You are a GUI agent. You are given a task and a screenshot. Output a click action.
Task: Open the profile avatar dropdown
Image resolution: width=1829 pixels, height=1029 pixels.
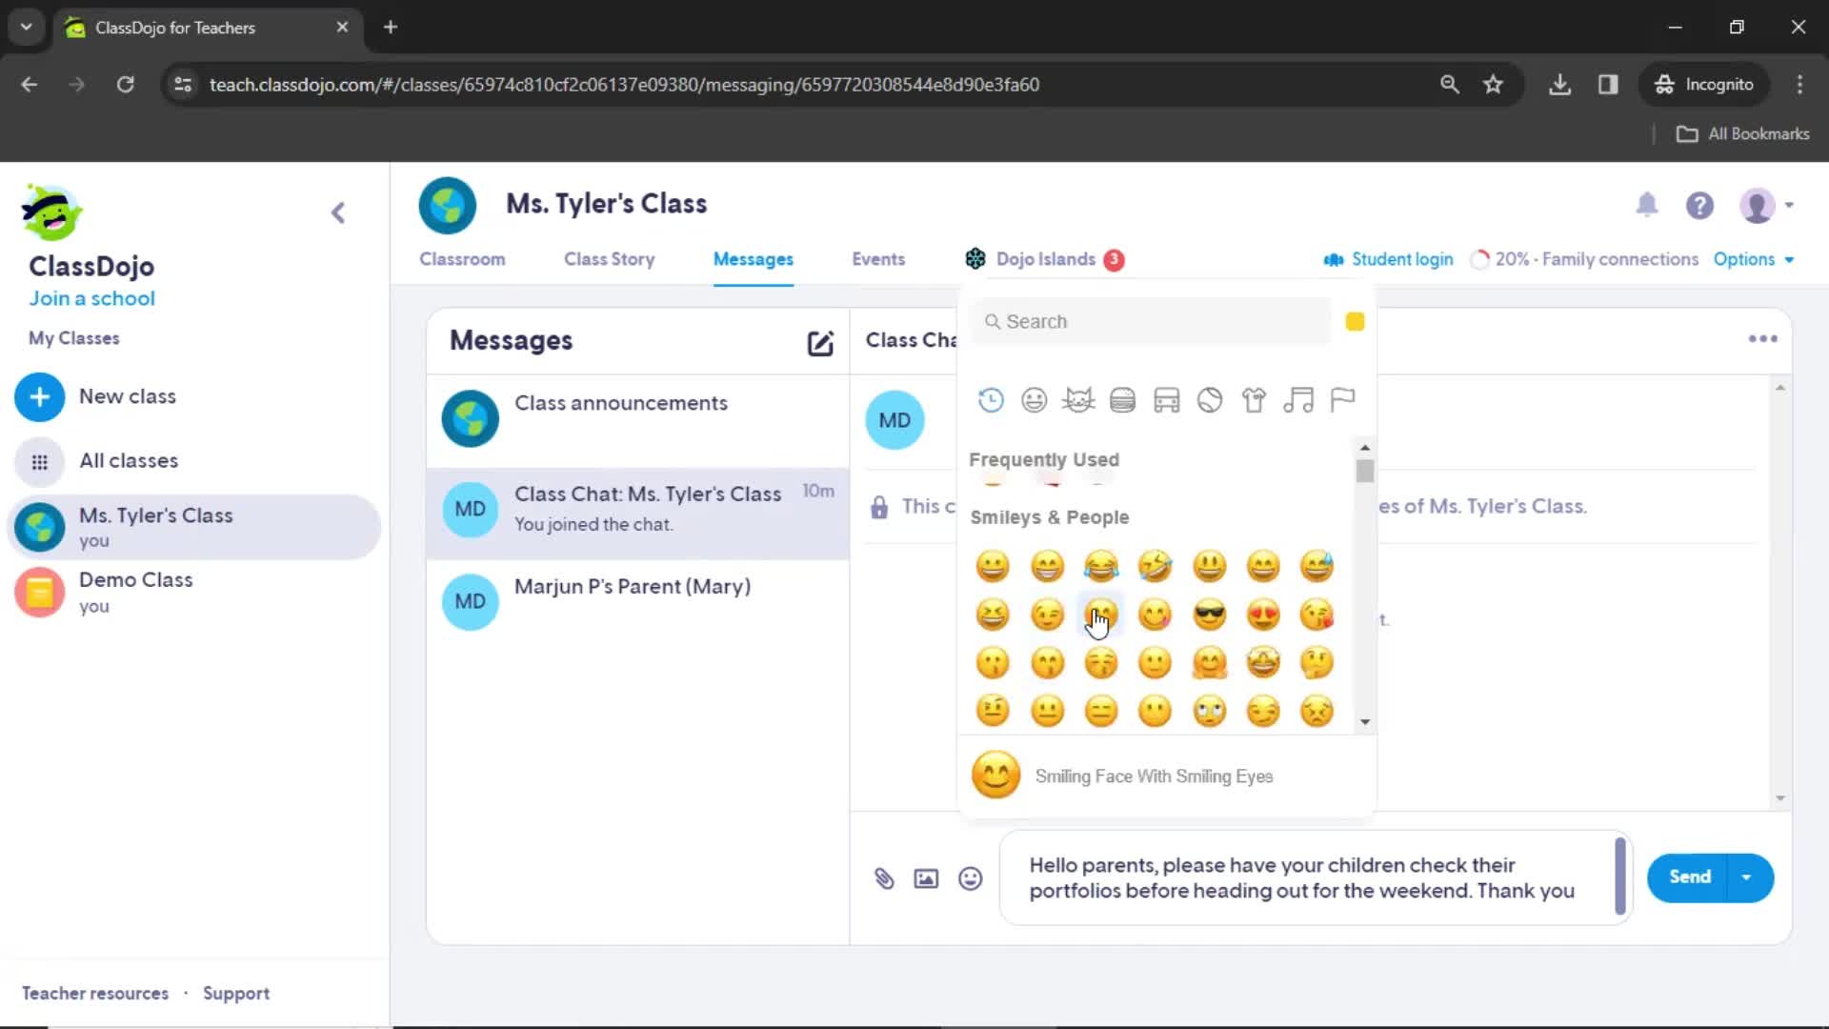(x=1766, y=205)
